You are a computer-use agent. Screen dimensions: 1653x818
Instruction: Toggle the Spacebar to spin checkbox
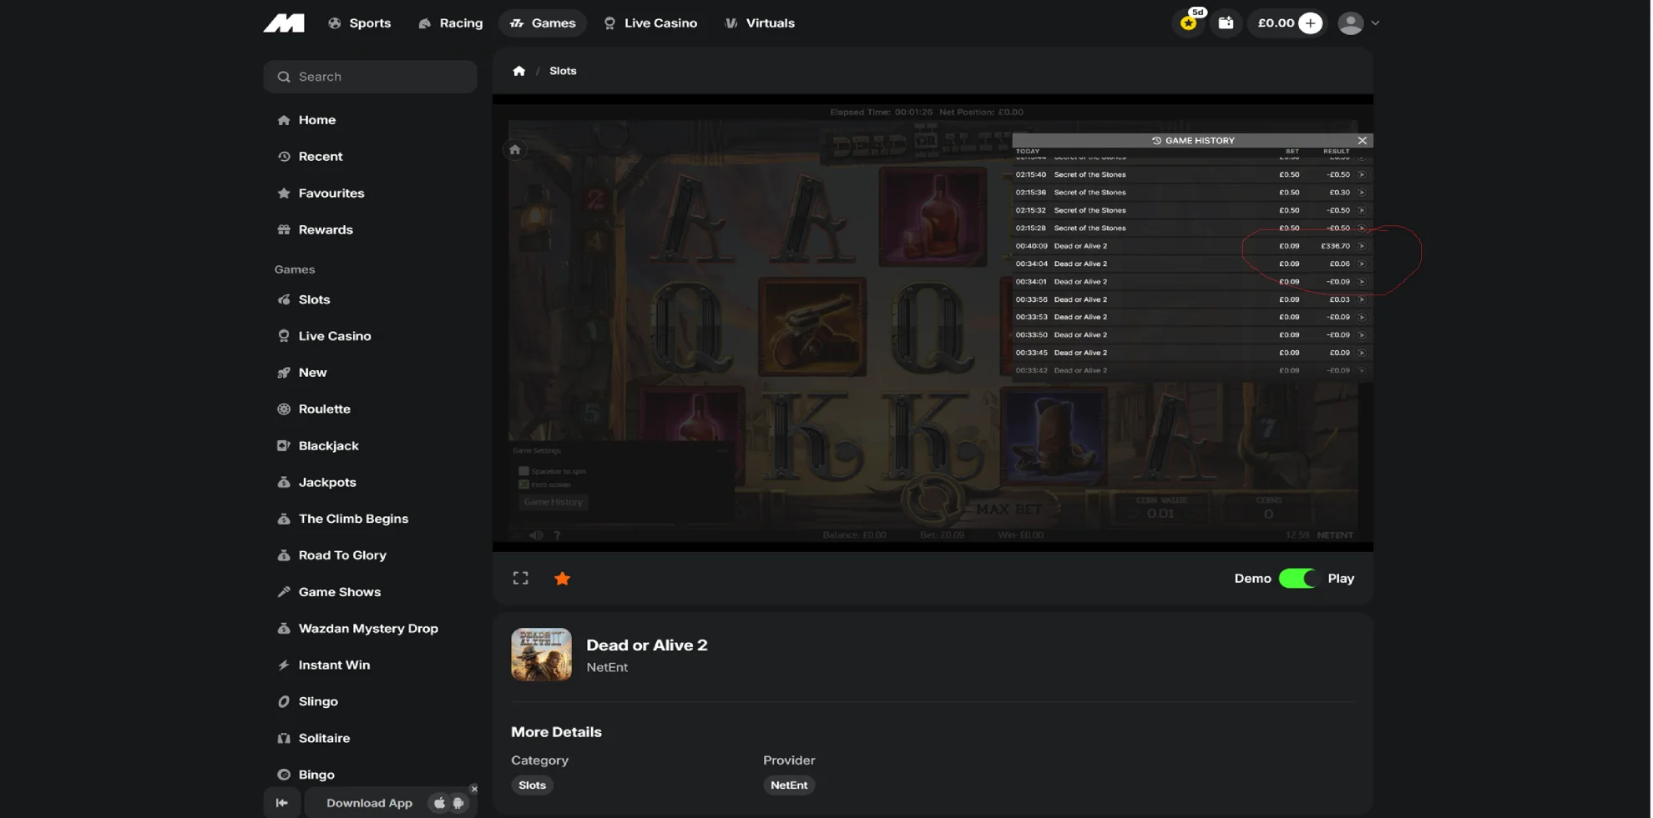click(524, 471)
